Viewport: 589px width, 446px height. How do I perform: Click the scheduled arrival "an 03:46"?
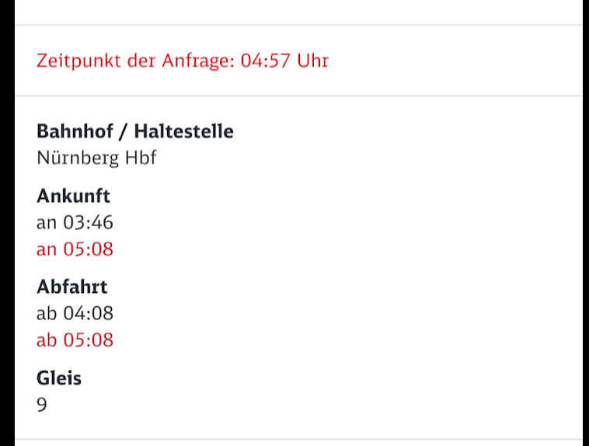tap(75, 223)
